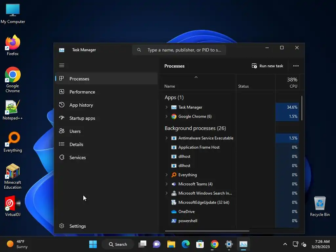Open the Settings gear in the taskbar
This screenshot has width=336, height=252.
(229, 244)
